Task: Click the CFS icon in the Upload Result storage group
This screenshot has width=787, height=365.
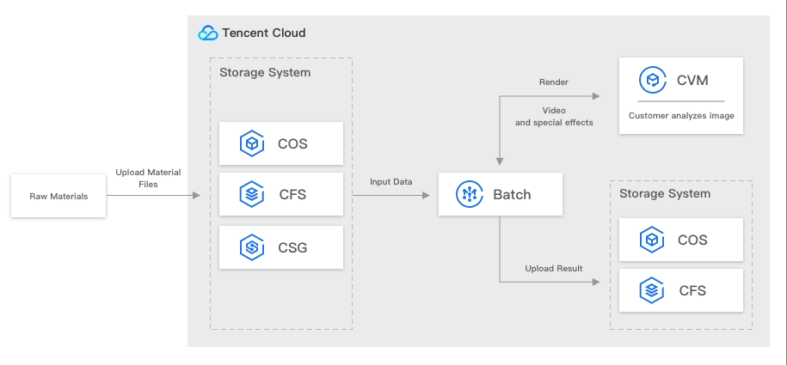Action: pyautogui.click(x=652, y=290)
